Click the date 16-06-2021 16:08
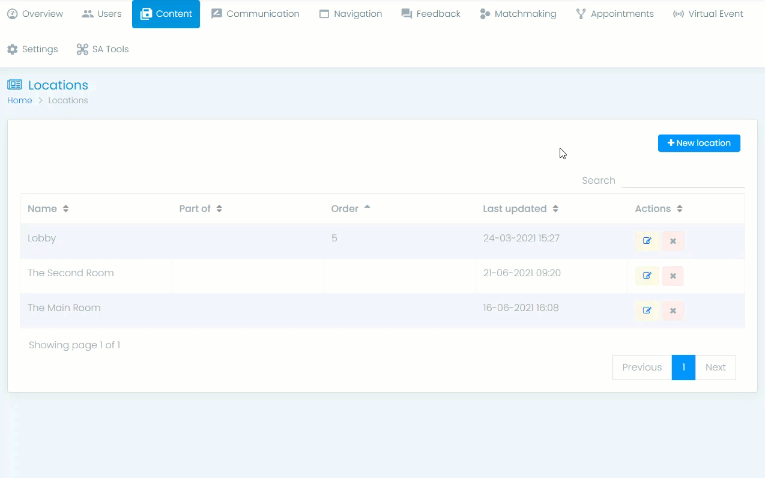Viewport: 765px width, 478px height. (x=521, y=308)
